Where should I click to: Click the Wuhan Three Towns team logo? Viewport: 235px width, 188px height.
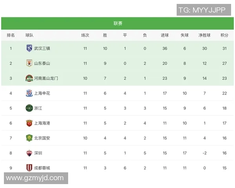tap(29, 48)
